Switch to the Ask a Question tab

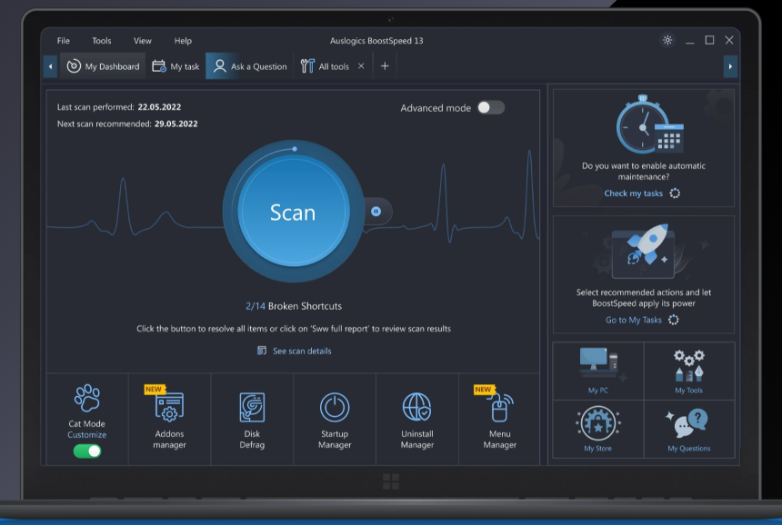pos(249,65)
